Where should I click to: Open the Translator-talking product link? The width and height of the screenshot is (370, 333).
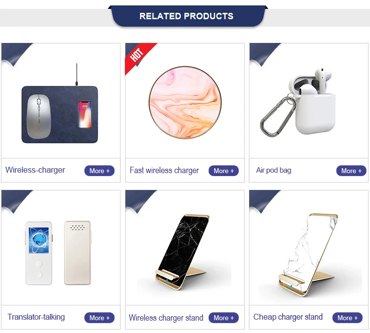(36, 317)
